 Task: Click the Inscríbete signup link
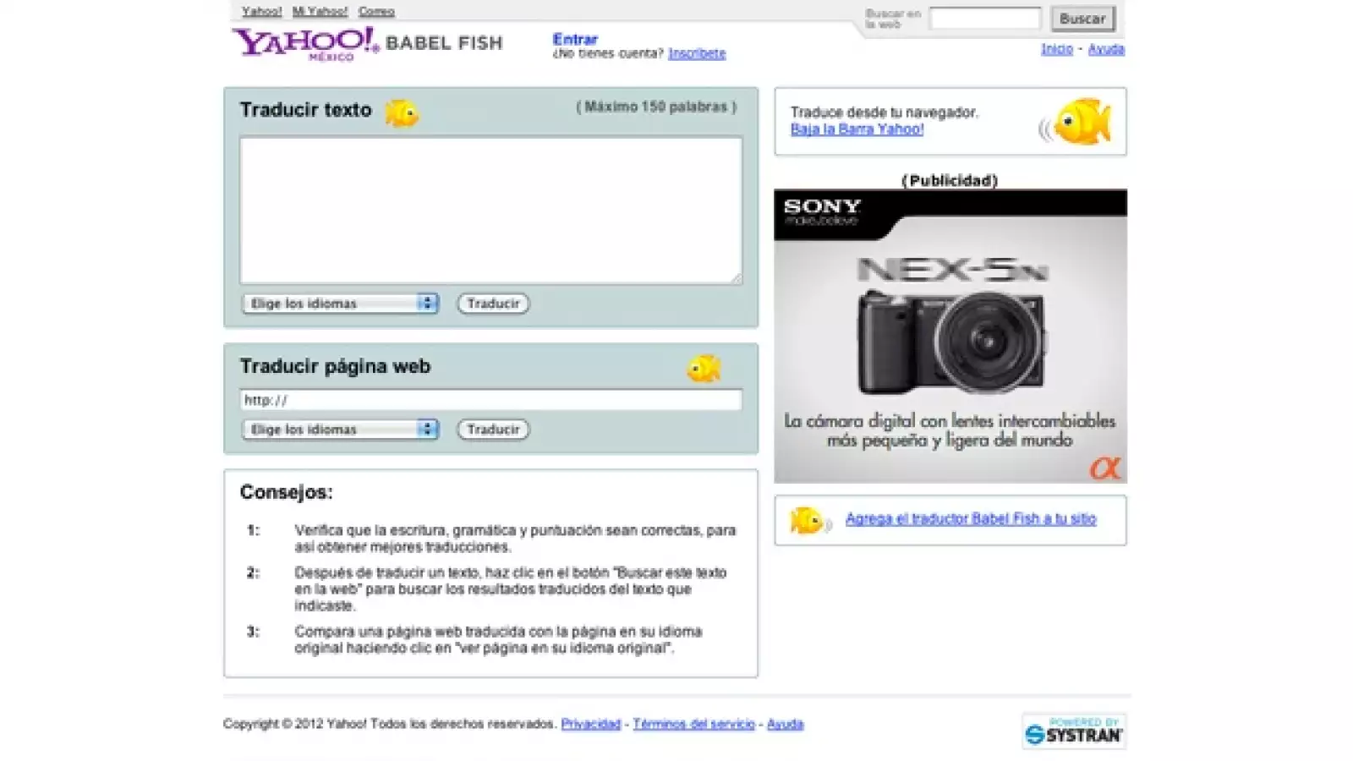[697, 53]
